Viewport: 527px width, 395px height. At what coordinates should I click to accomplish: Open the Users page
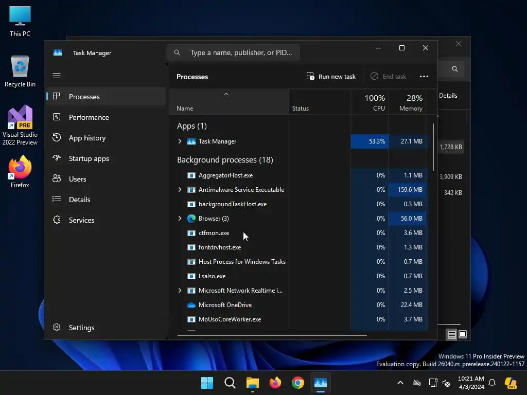pos(106,179)
